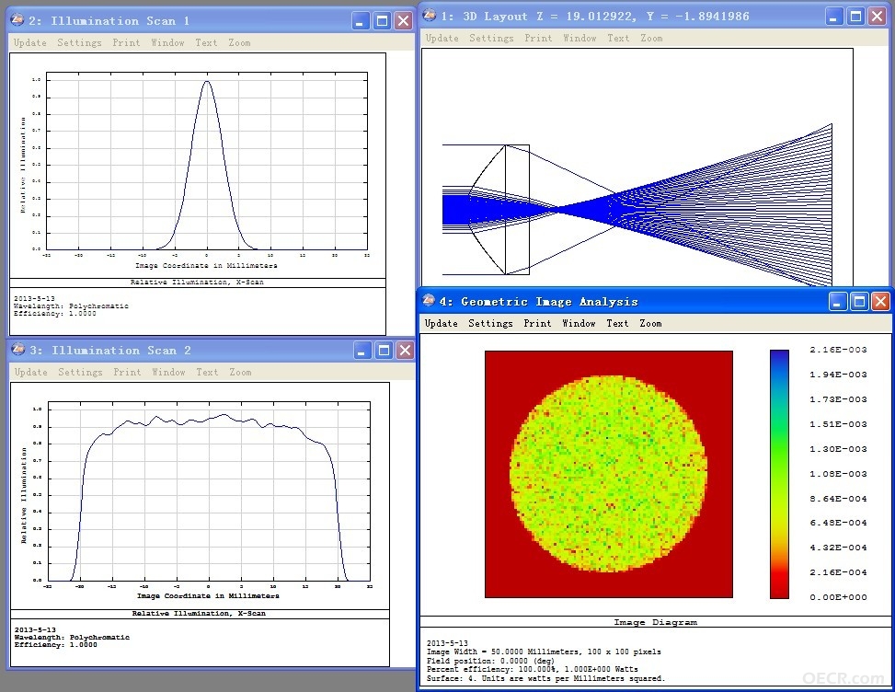Image resolution: width=895 pixels, height=692 pixels.
Task: Click the circular irradiance spot image
Action: pos(608,473)
